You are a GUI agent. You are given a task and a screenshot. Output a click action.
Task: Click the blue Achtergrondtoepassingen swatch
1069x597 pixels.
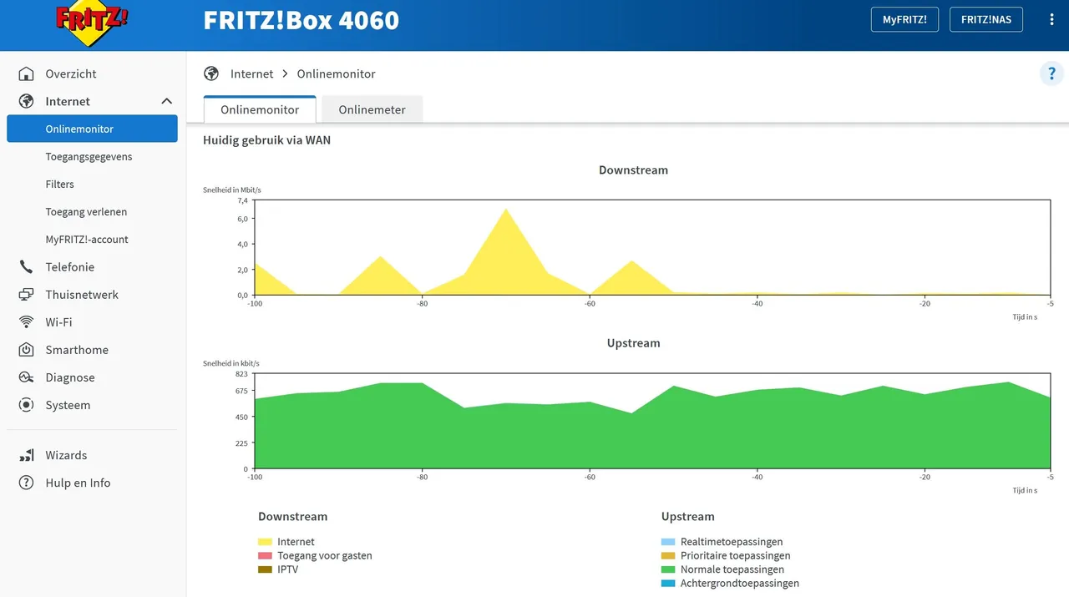click(x=668, y=584)
